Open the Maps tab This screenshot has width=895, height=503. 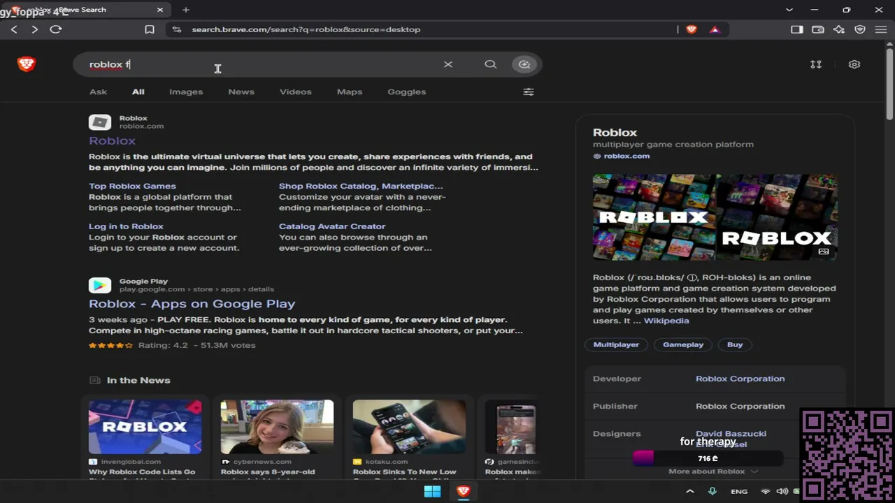tap(350, 92)
